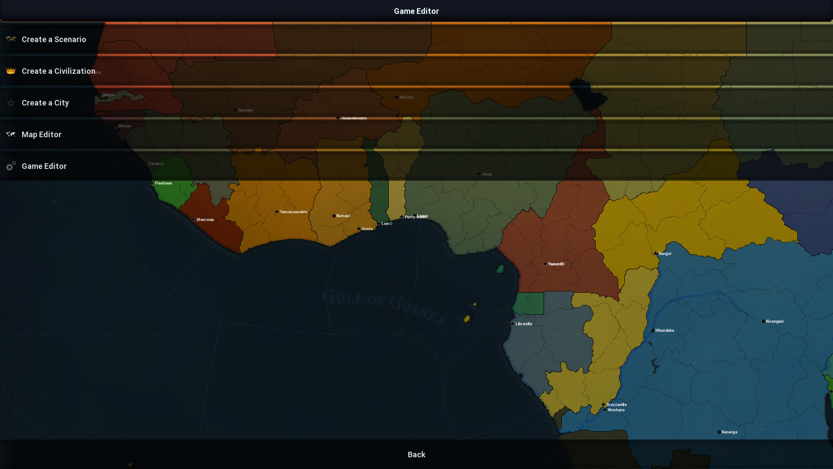Viewport: 833px width, 469px height.
Task: Click the capital star marker at Bangui
Action: tap(656, 253)
